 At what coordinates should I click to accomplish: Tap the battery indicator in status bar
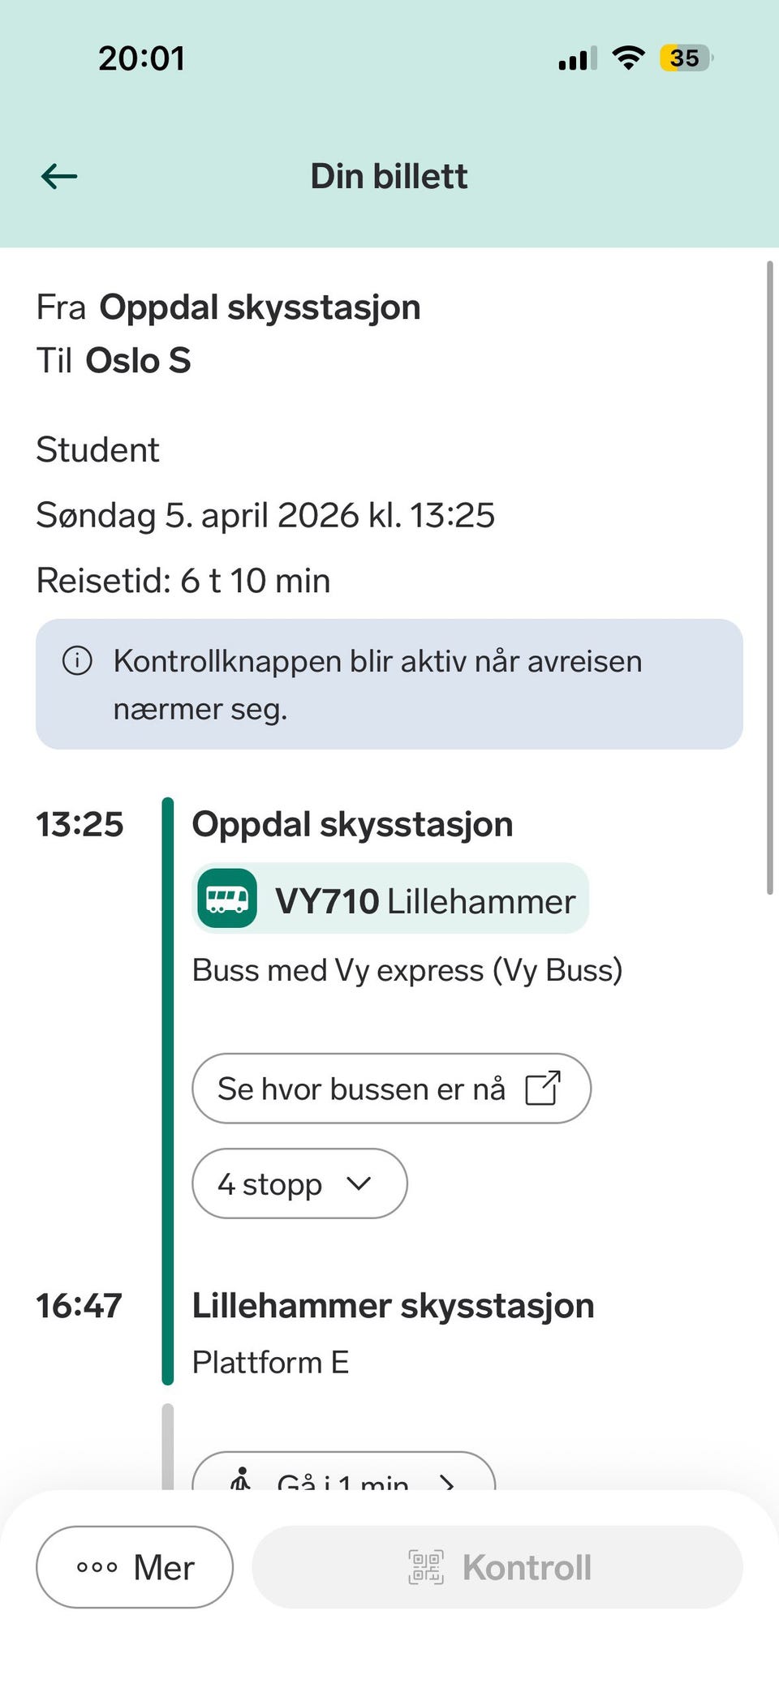686,58
